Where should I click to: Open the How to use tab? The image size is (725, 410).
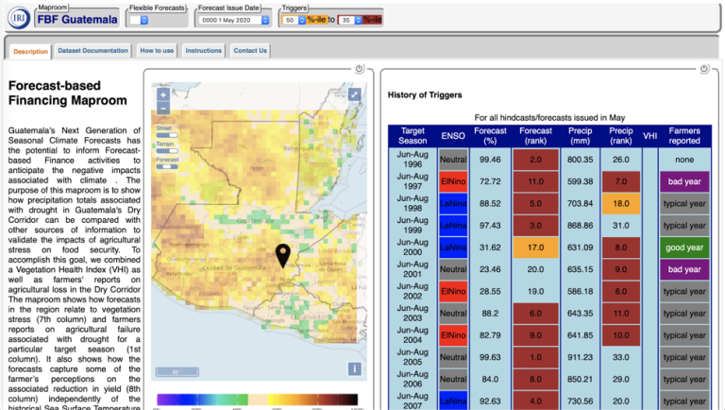pyautogui.click(x=157, y=50)
